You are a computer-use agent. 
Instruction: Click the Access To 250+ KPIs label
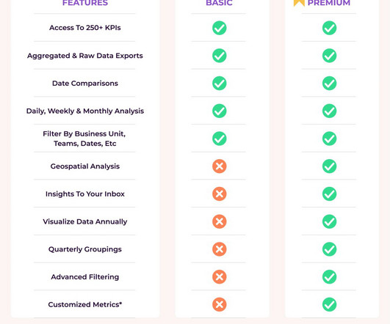click(85, 28)
